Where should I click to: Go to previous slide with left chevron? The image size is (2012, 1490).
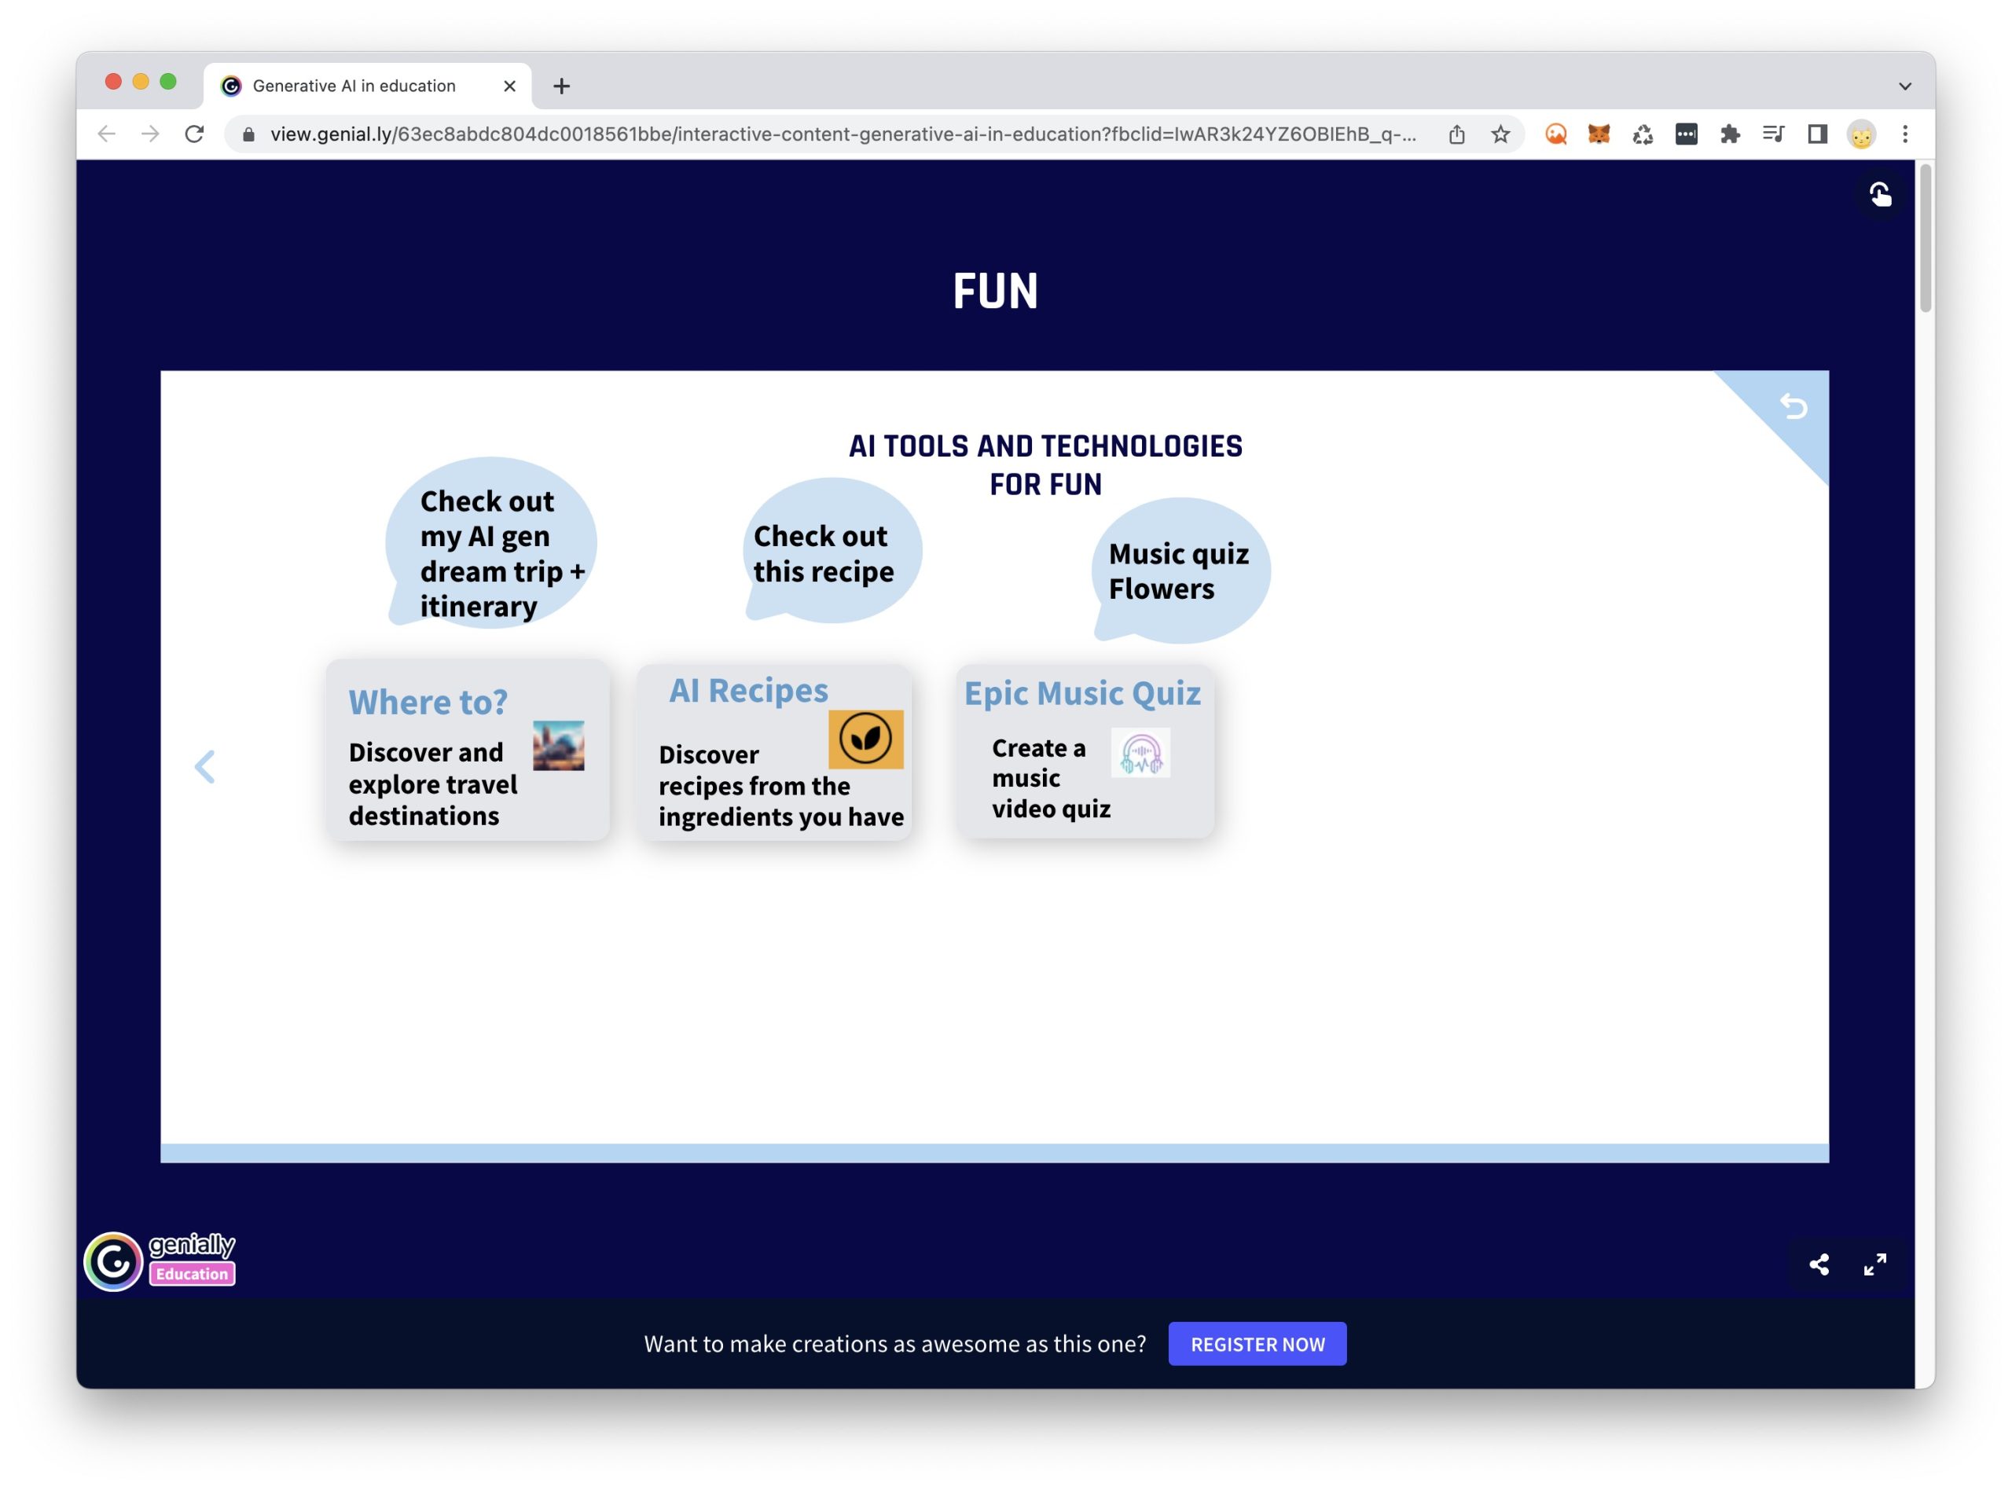(204, 767)
